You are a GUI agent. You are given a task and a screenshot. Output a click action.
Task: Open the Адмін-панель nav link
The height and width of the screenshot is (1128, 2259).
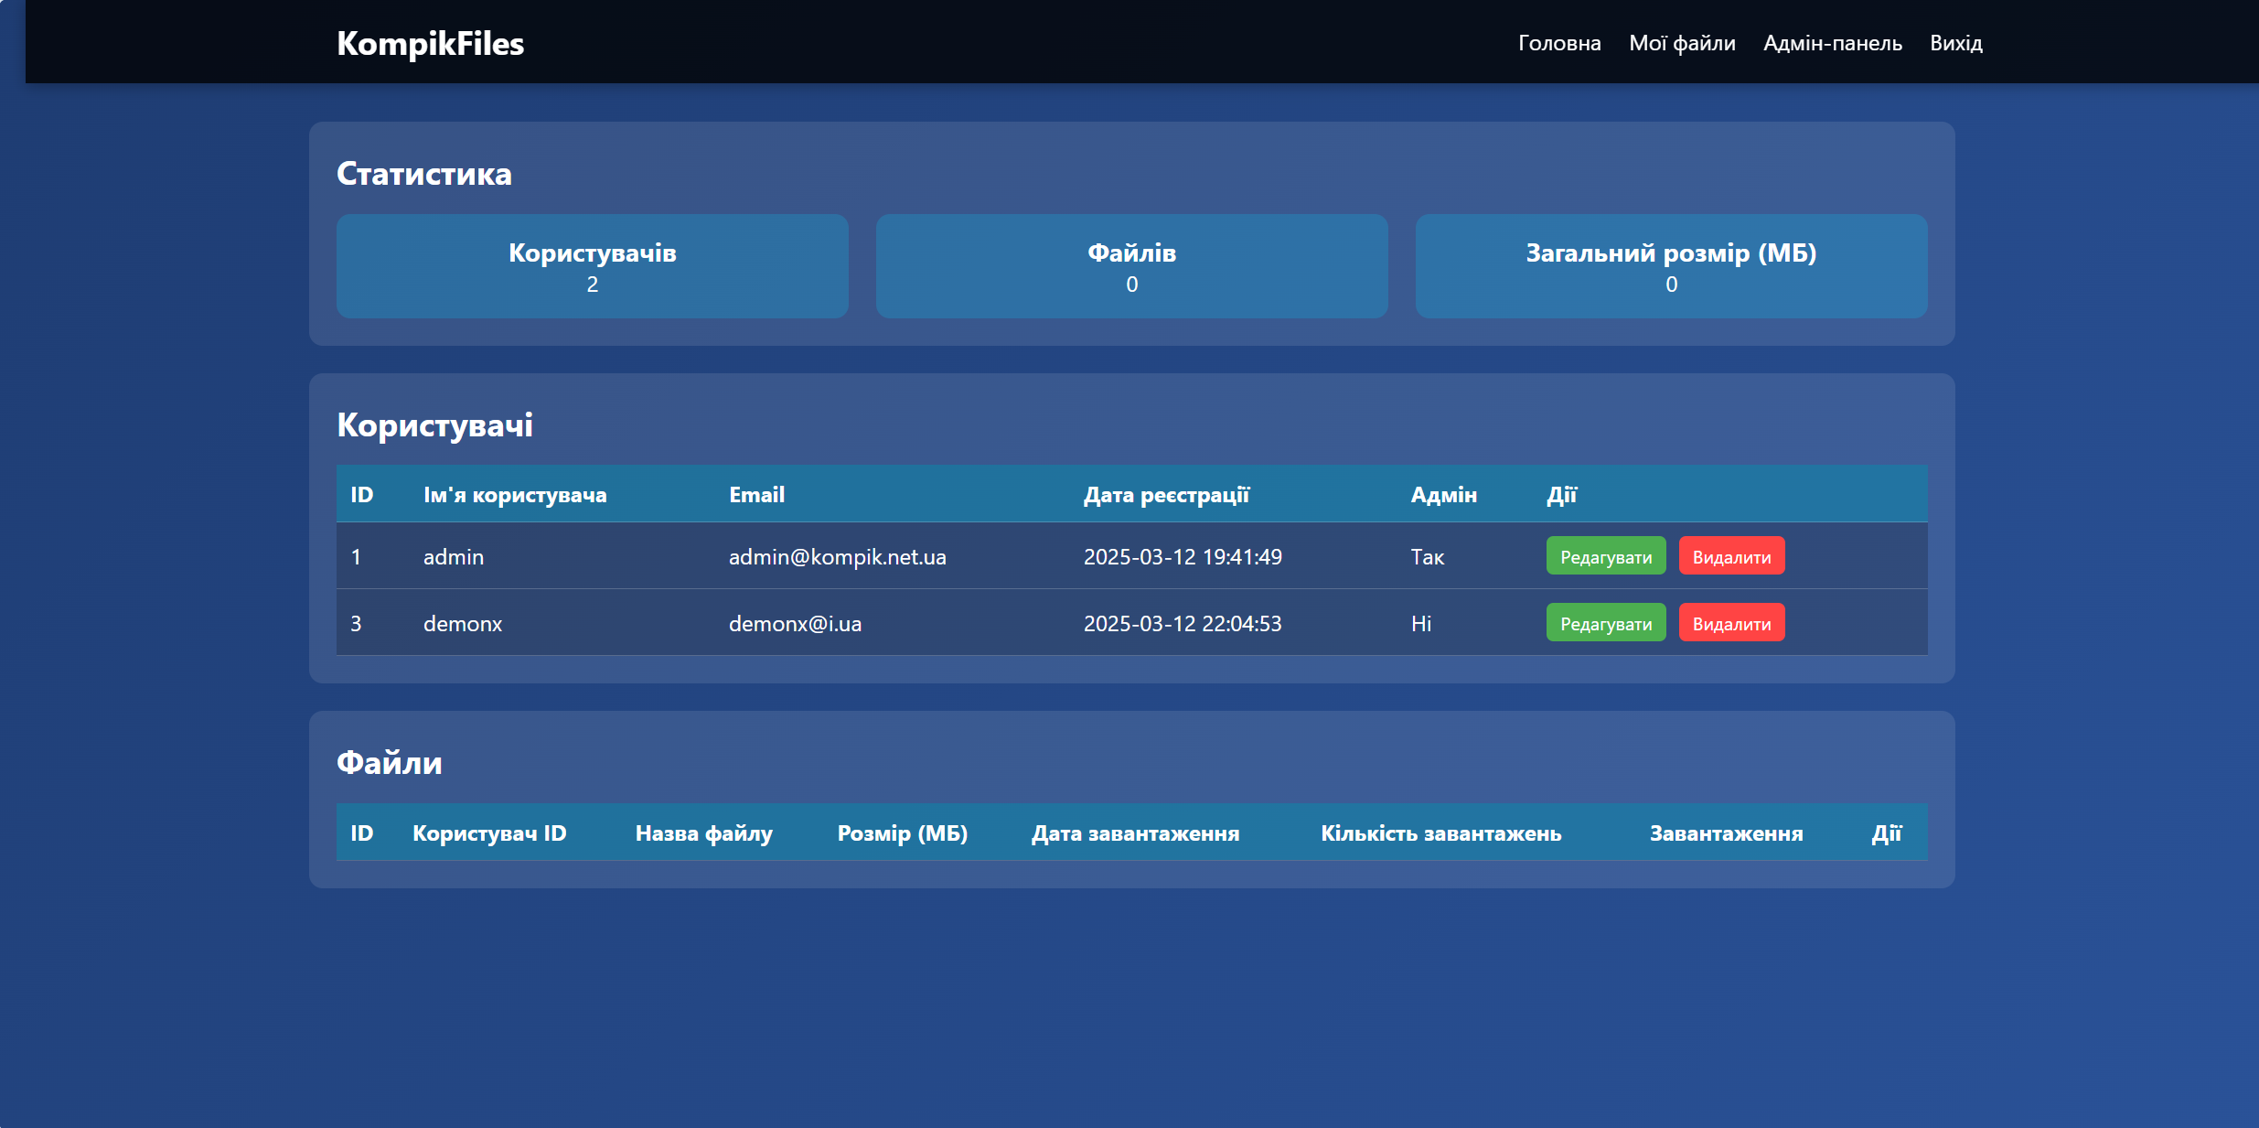pos(1832,43)
